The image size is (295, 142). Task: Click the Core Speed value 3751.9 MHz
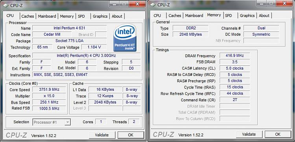pos(49,90)
